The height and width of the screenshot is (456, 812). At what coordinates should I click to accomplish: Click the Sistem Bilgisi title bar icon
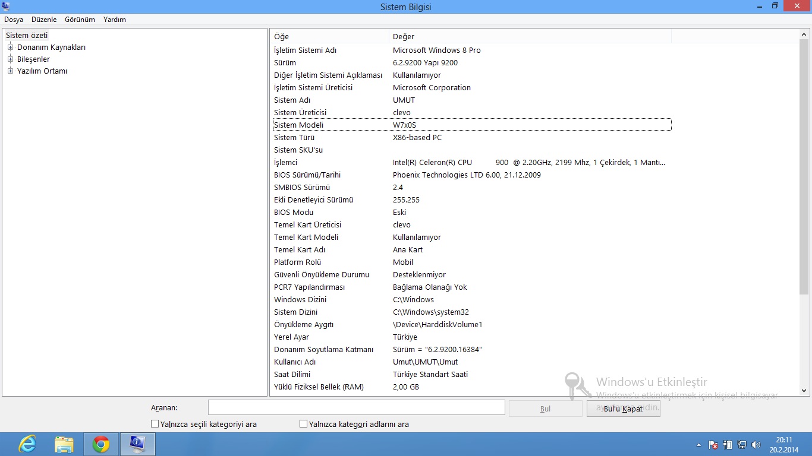tap(5, 6)
